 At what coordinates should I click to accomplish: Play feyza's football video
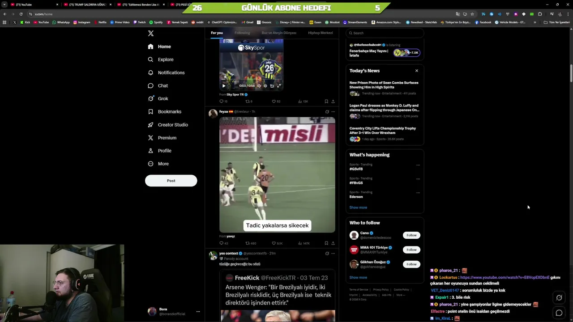click(x=277, y=175)
